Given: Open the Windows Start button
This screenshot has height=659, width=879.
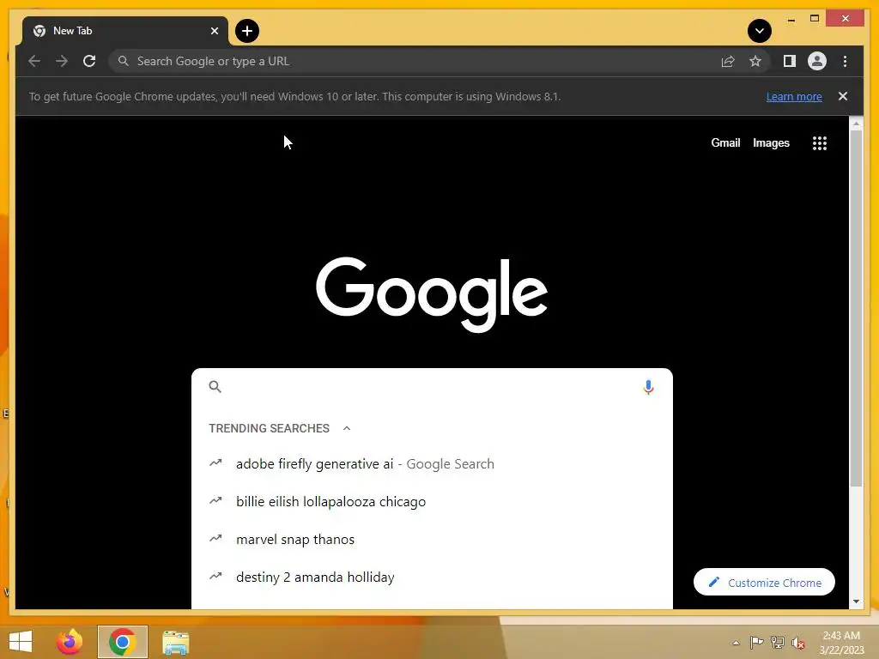Looking at the screenshot, I should tap(21, 642).
